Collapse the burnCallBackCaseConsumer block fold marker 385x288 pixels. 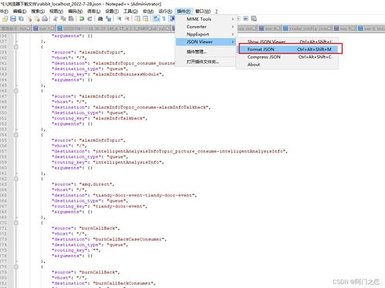click(x=16, y=223)
